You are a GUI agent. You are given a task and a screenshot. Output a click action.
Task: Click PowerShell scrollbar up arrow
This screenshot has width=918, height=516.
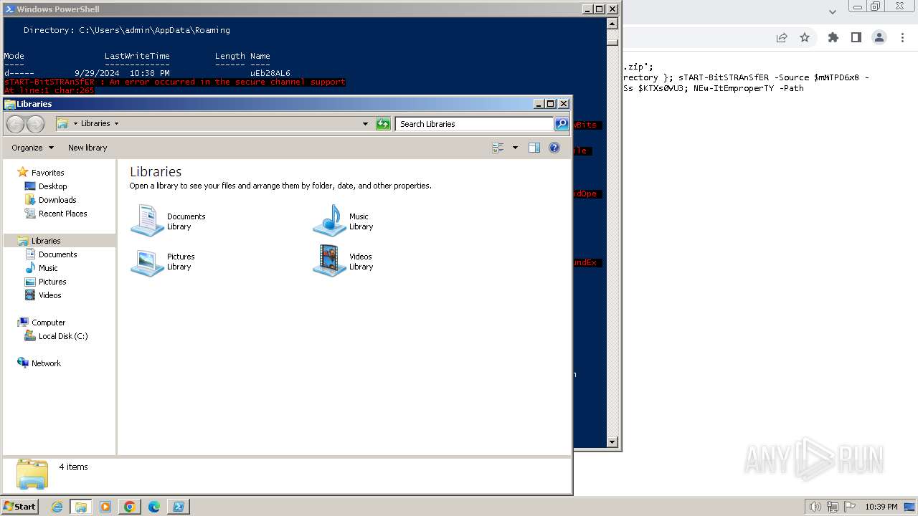pyautogui.click(x=612, y=24)
